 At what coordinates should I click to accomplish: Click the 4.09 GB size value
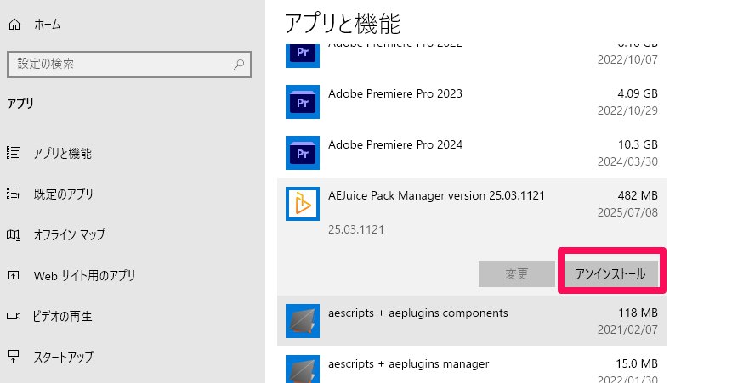638,93
